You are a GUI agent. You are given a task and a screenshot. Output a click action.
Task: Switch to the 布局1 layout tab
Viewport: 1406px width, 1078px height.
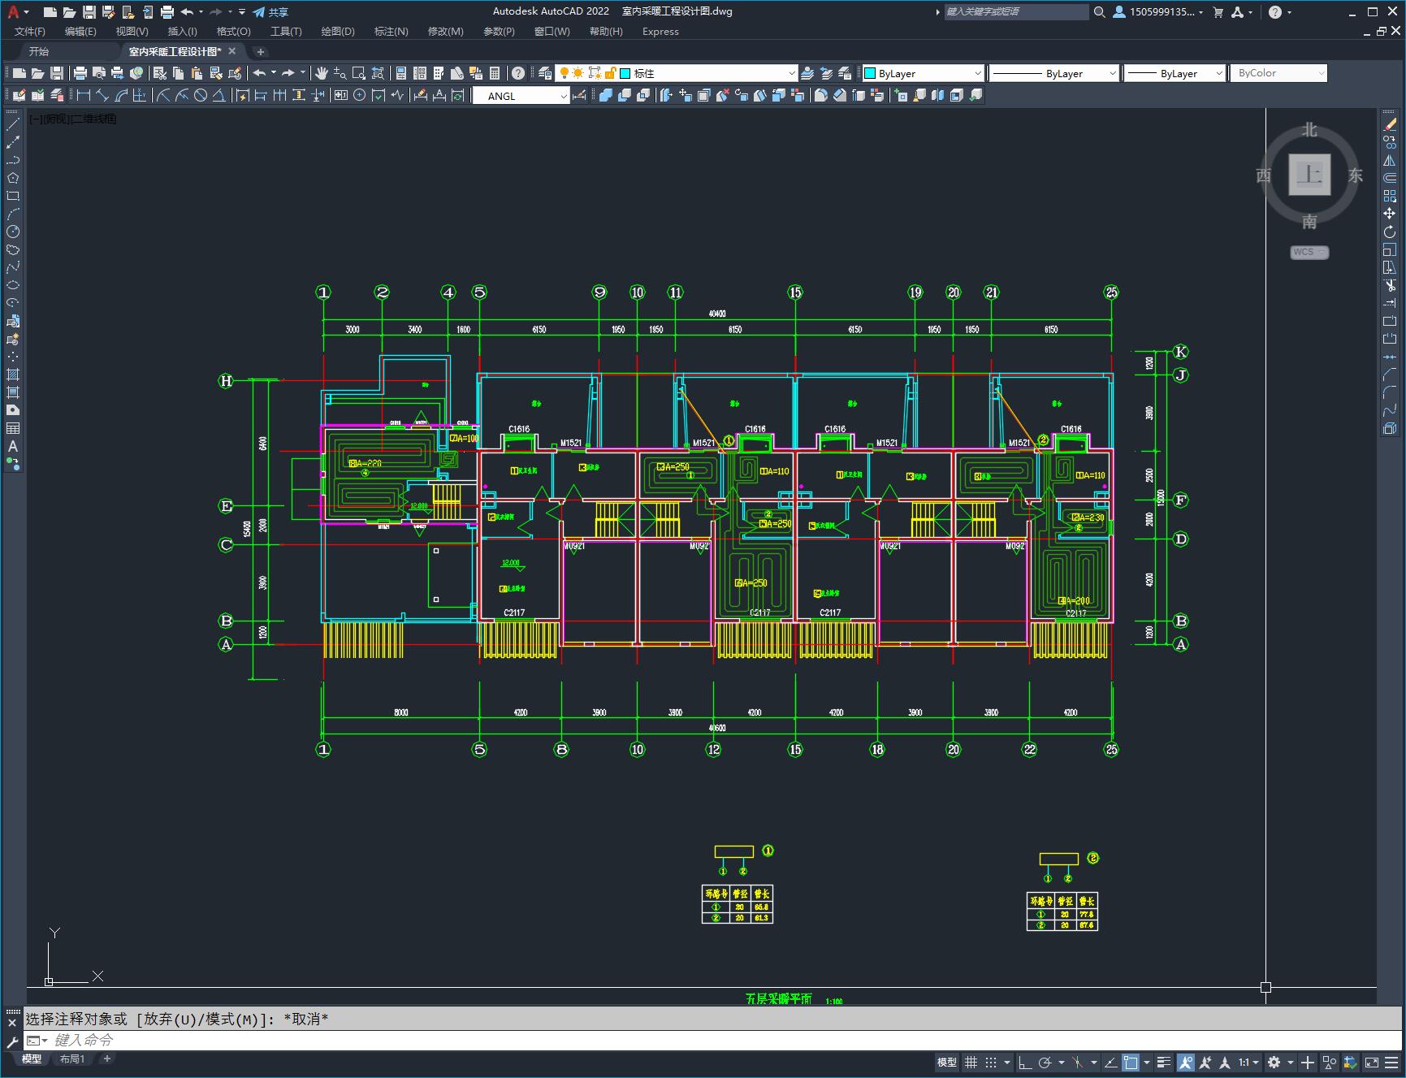click(x=72, y=1059)
